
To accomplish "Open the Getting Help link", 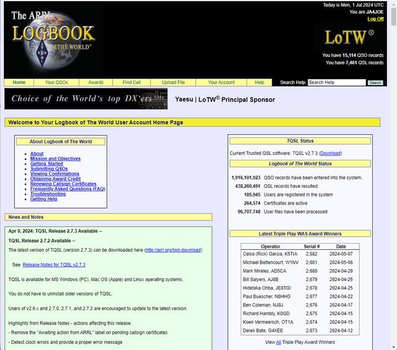I will (x=44, y=199).
